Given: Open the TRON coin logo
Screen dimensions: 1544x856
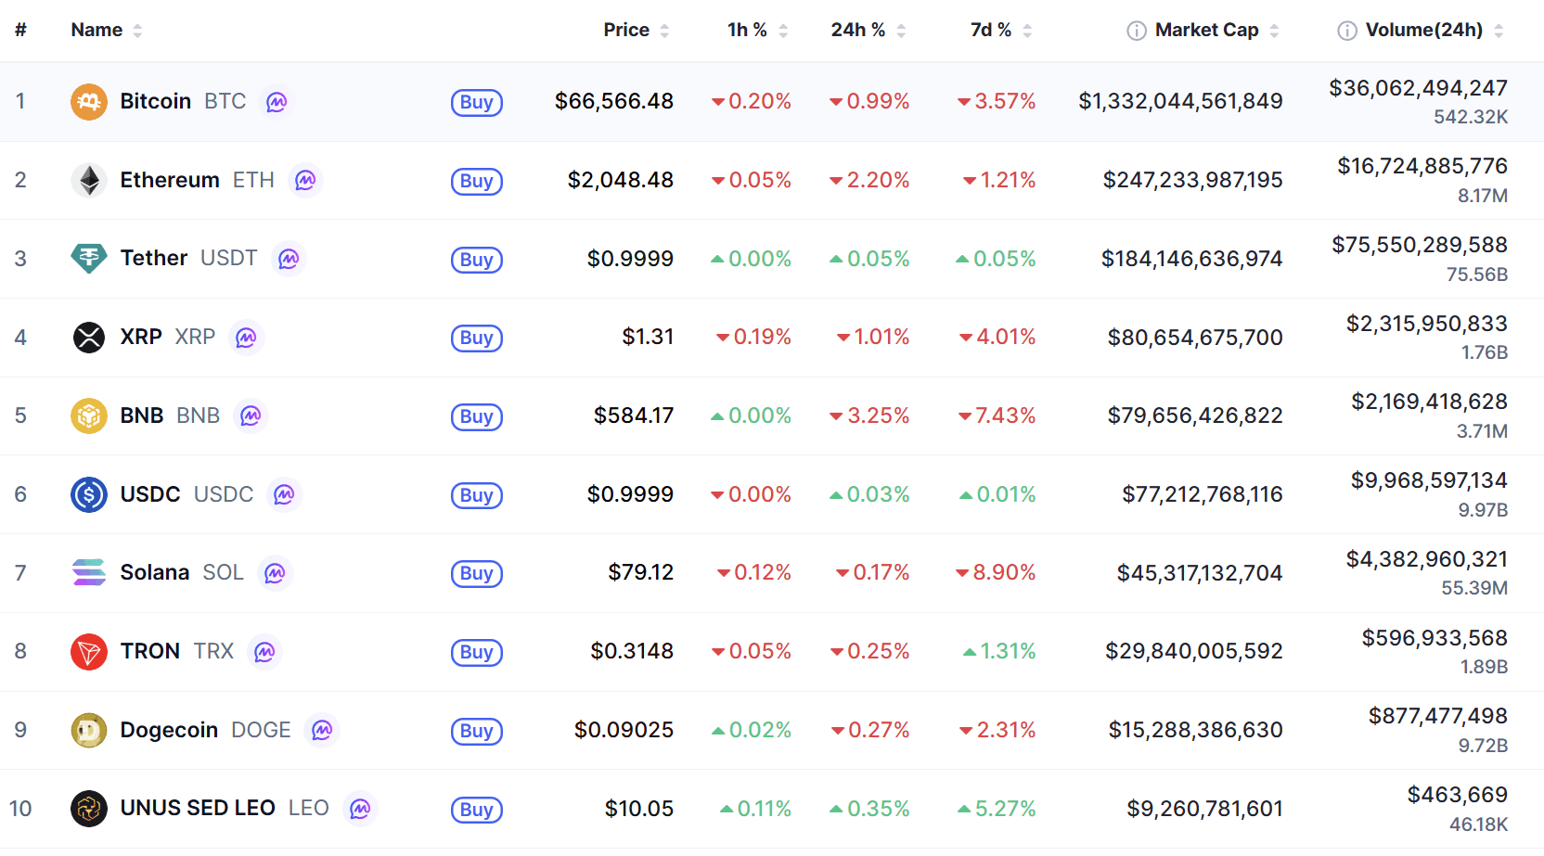Looking at the screenshot, I should (89, 652).
